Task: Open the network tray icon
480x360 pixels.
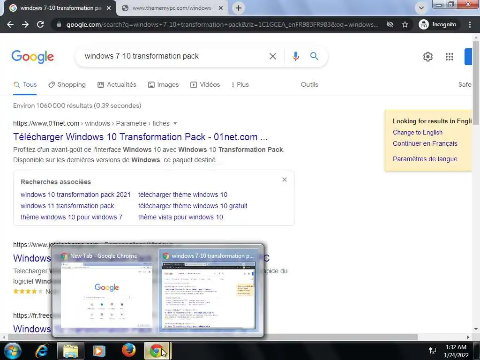Action: coord(433,351)
